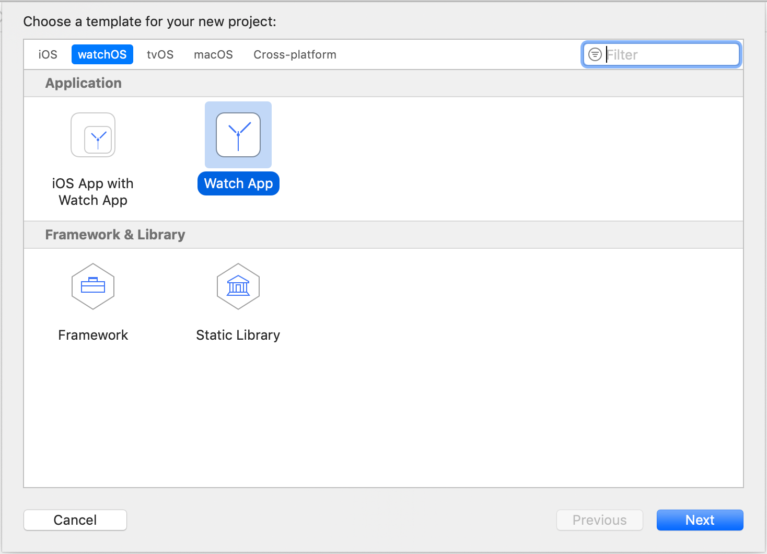Click the Previous button
The height and width of the screenshot is (554, 767).
click(x=599, y=520)
